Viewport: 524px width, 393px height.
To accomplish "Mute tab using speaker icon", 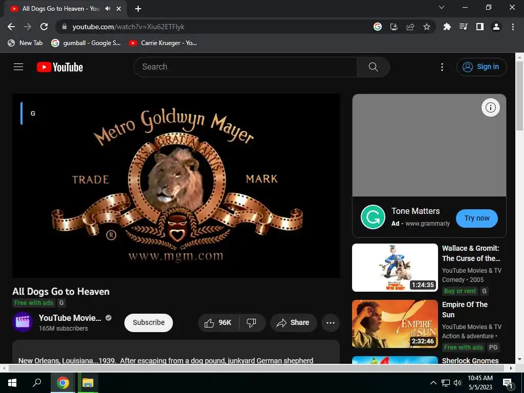I will coord(107,9).
